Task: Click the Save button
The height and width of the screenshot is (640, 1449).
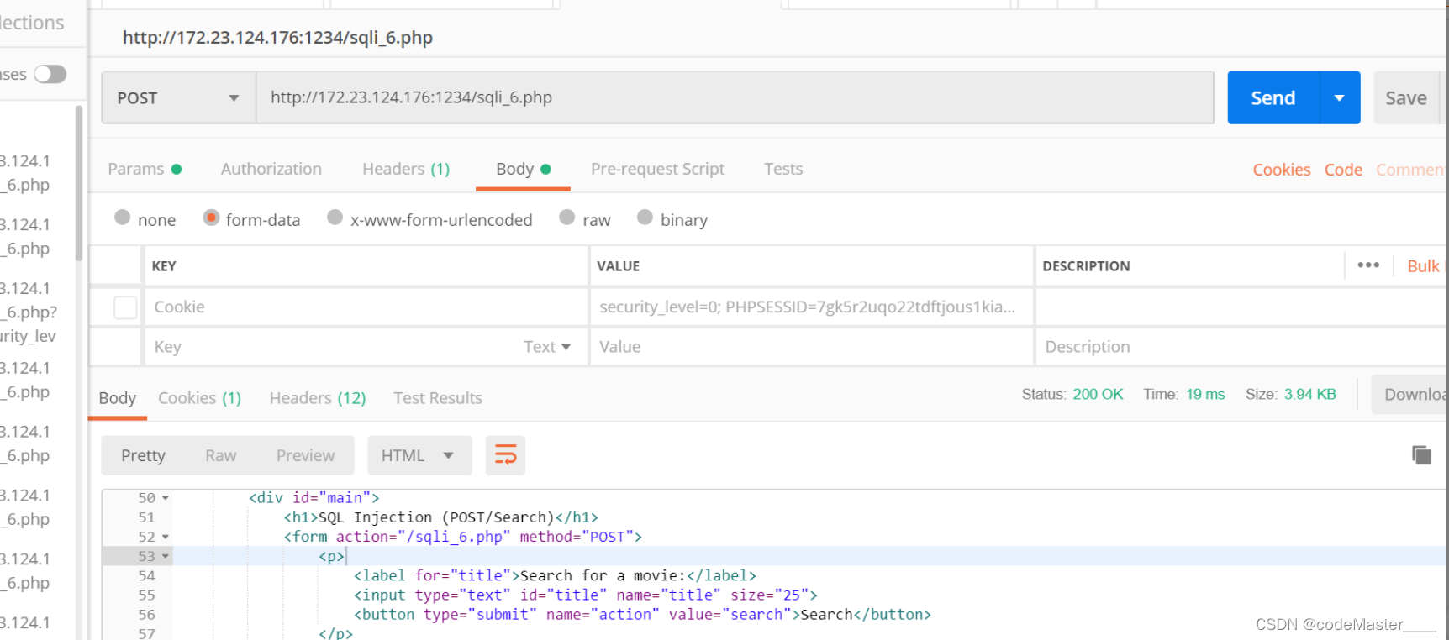Action: point(1406,98)
